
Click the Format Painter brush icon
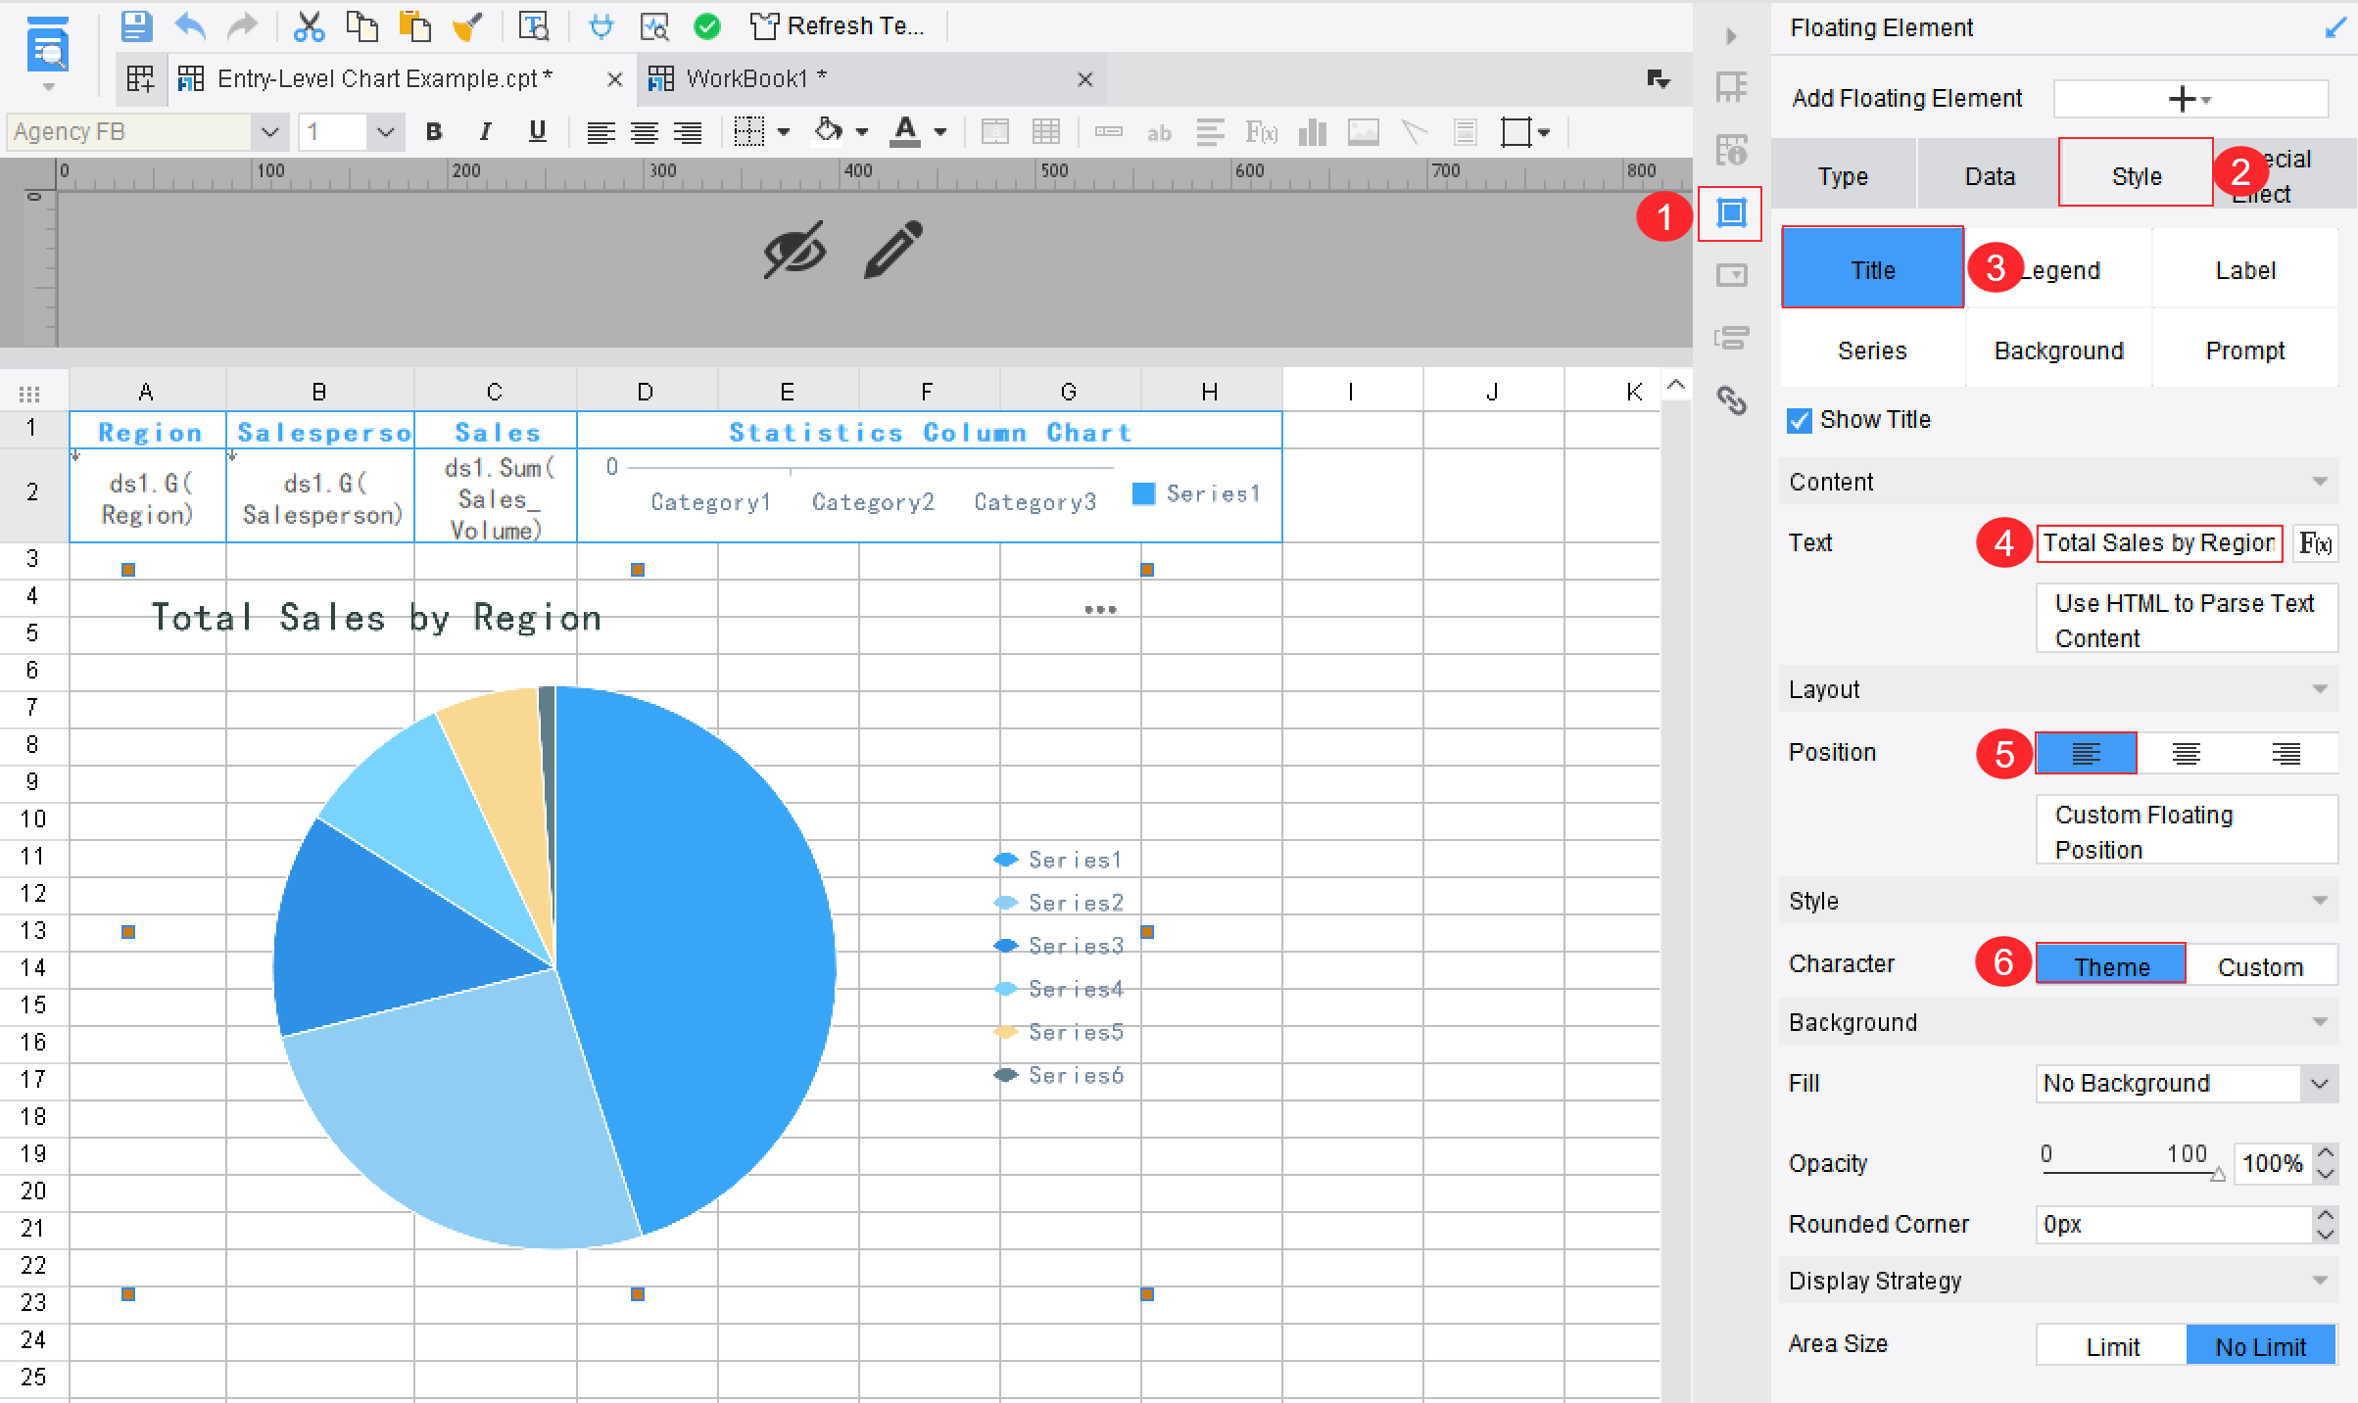(468, 26)
